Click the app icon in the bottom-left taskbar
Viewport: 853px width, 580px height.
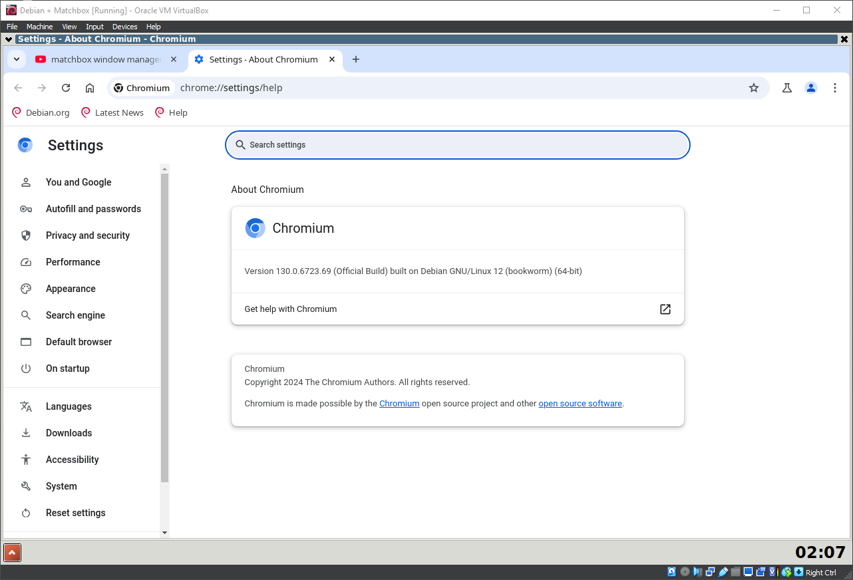click(x=12, y=553)
